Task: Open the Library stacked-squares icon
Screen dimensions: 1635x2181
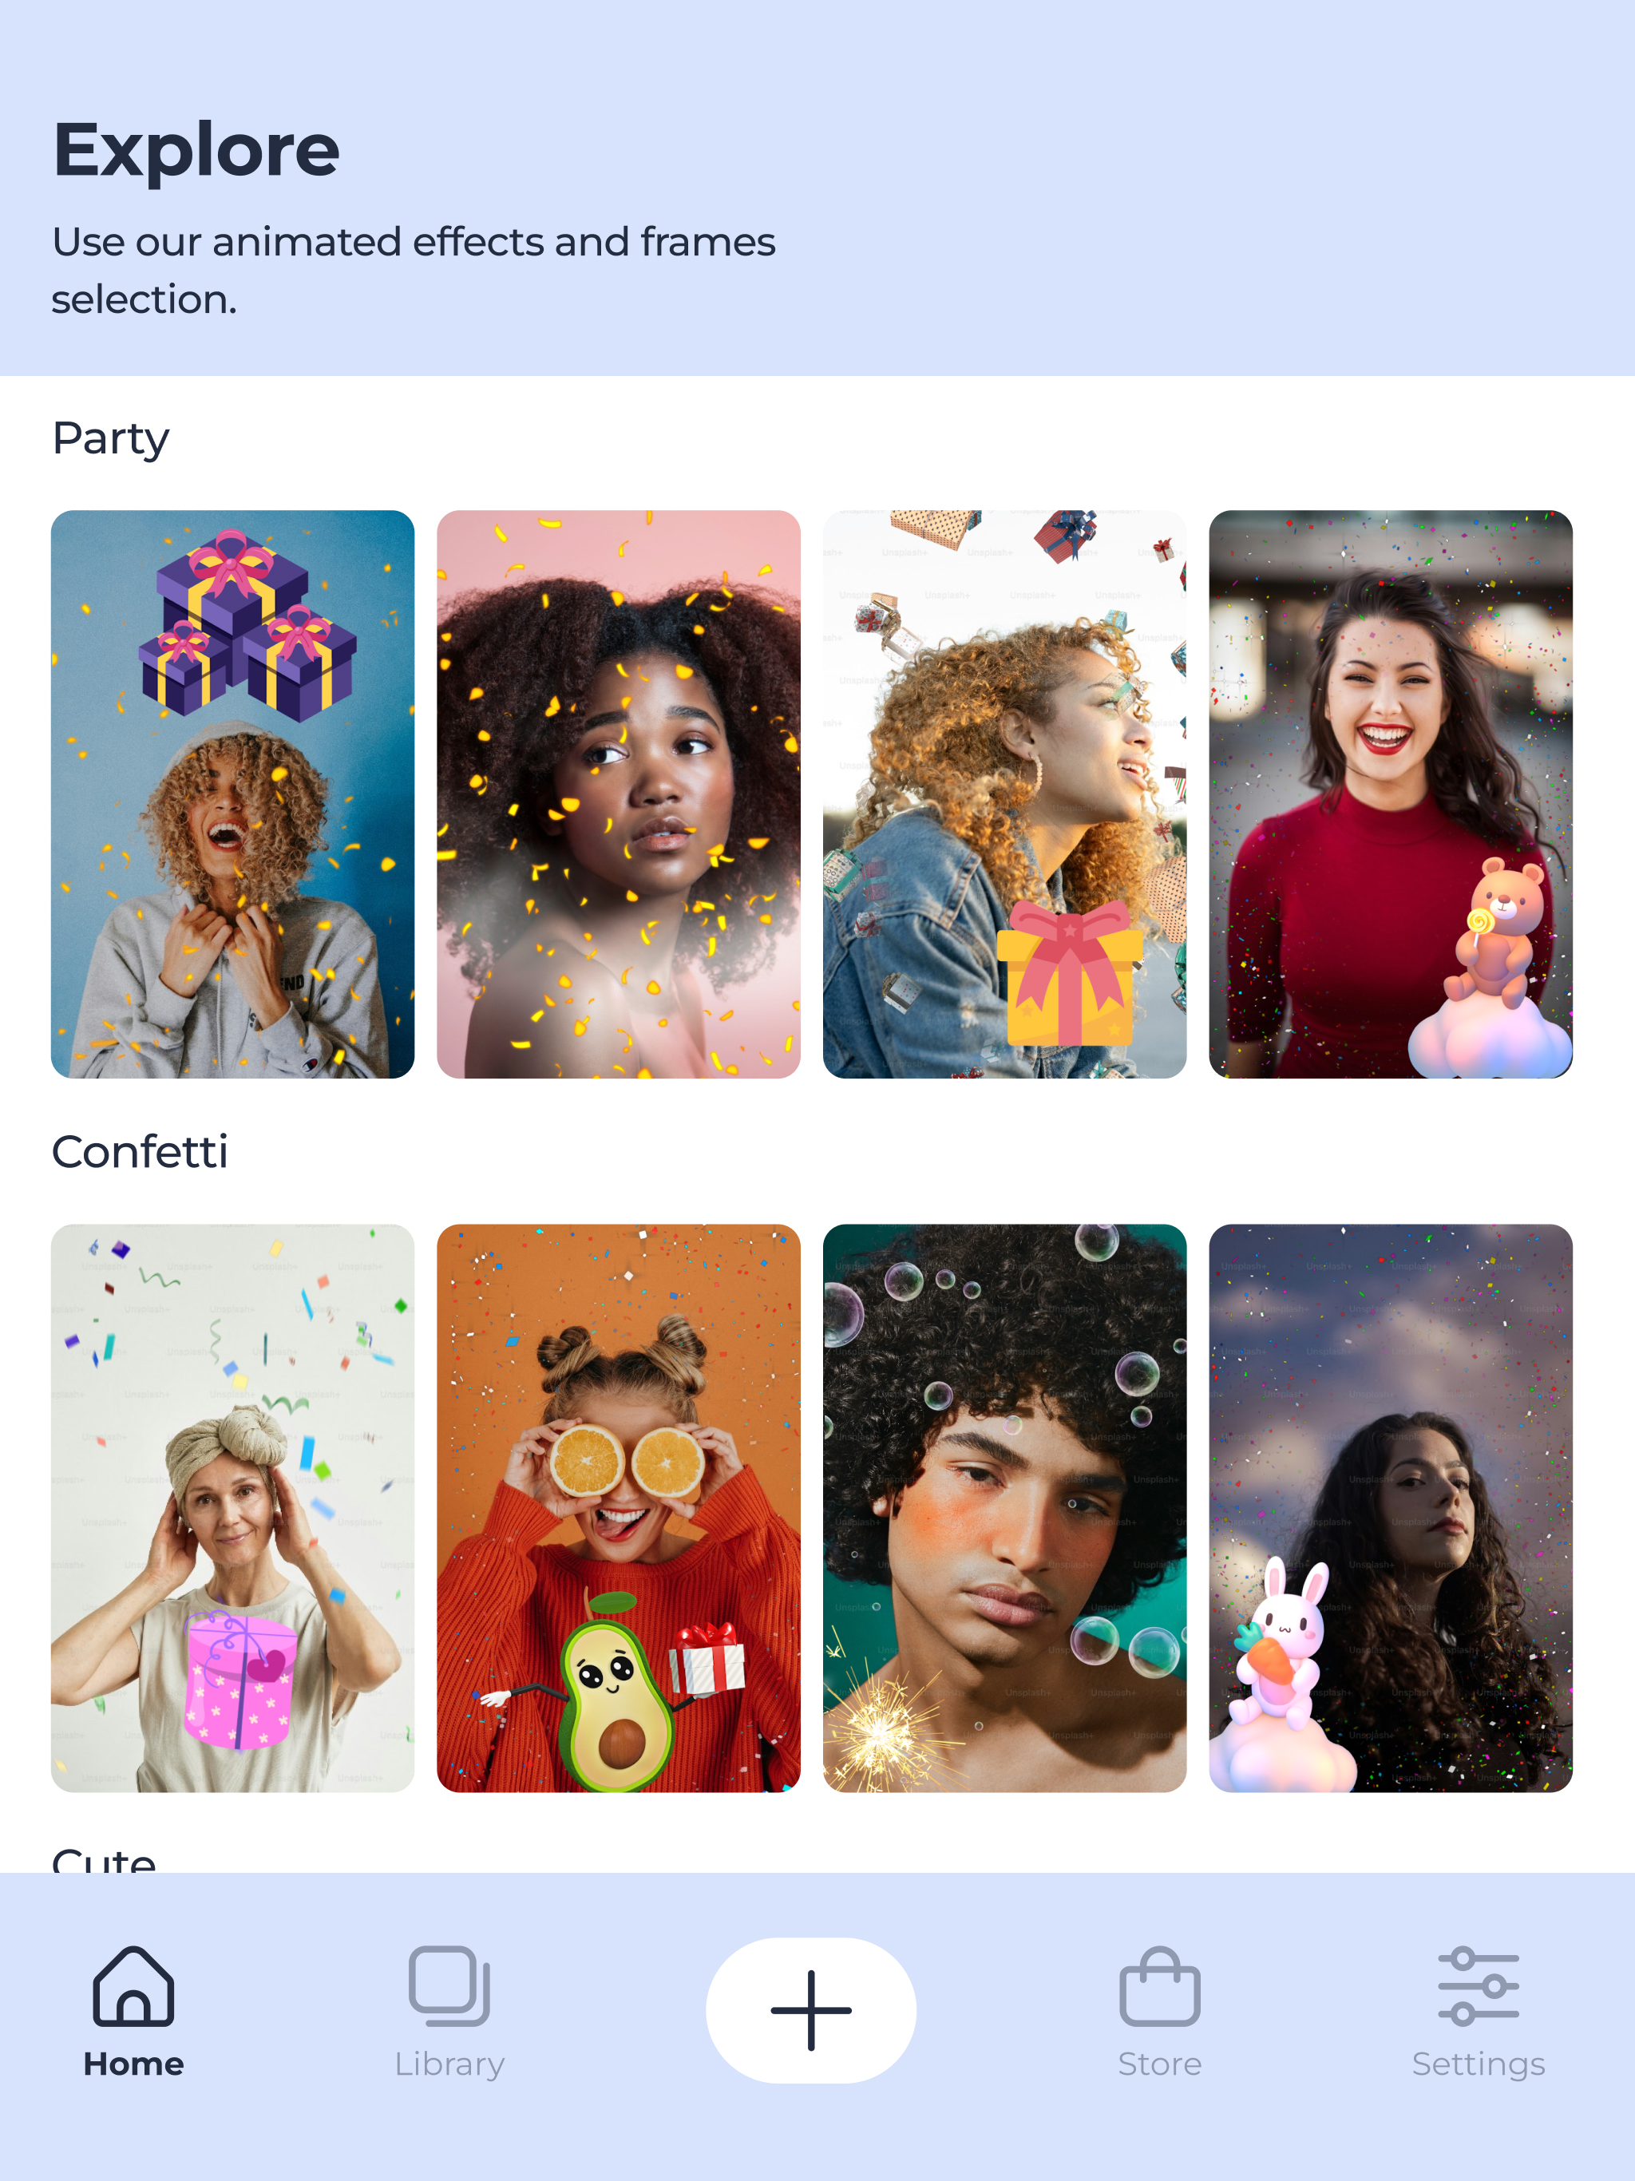Action: point(449,1985)
